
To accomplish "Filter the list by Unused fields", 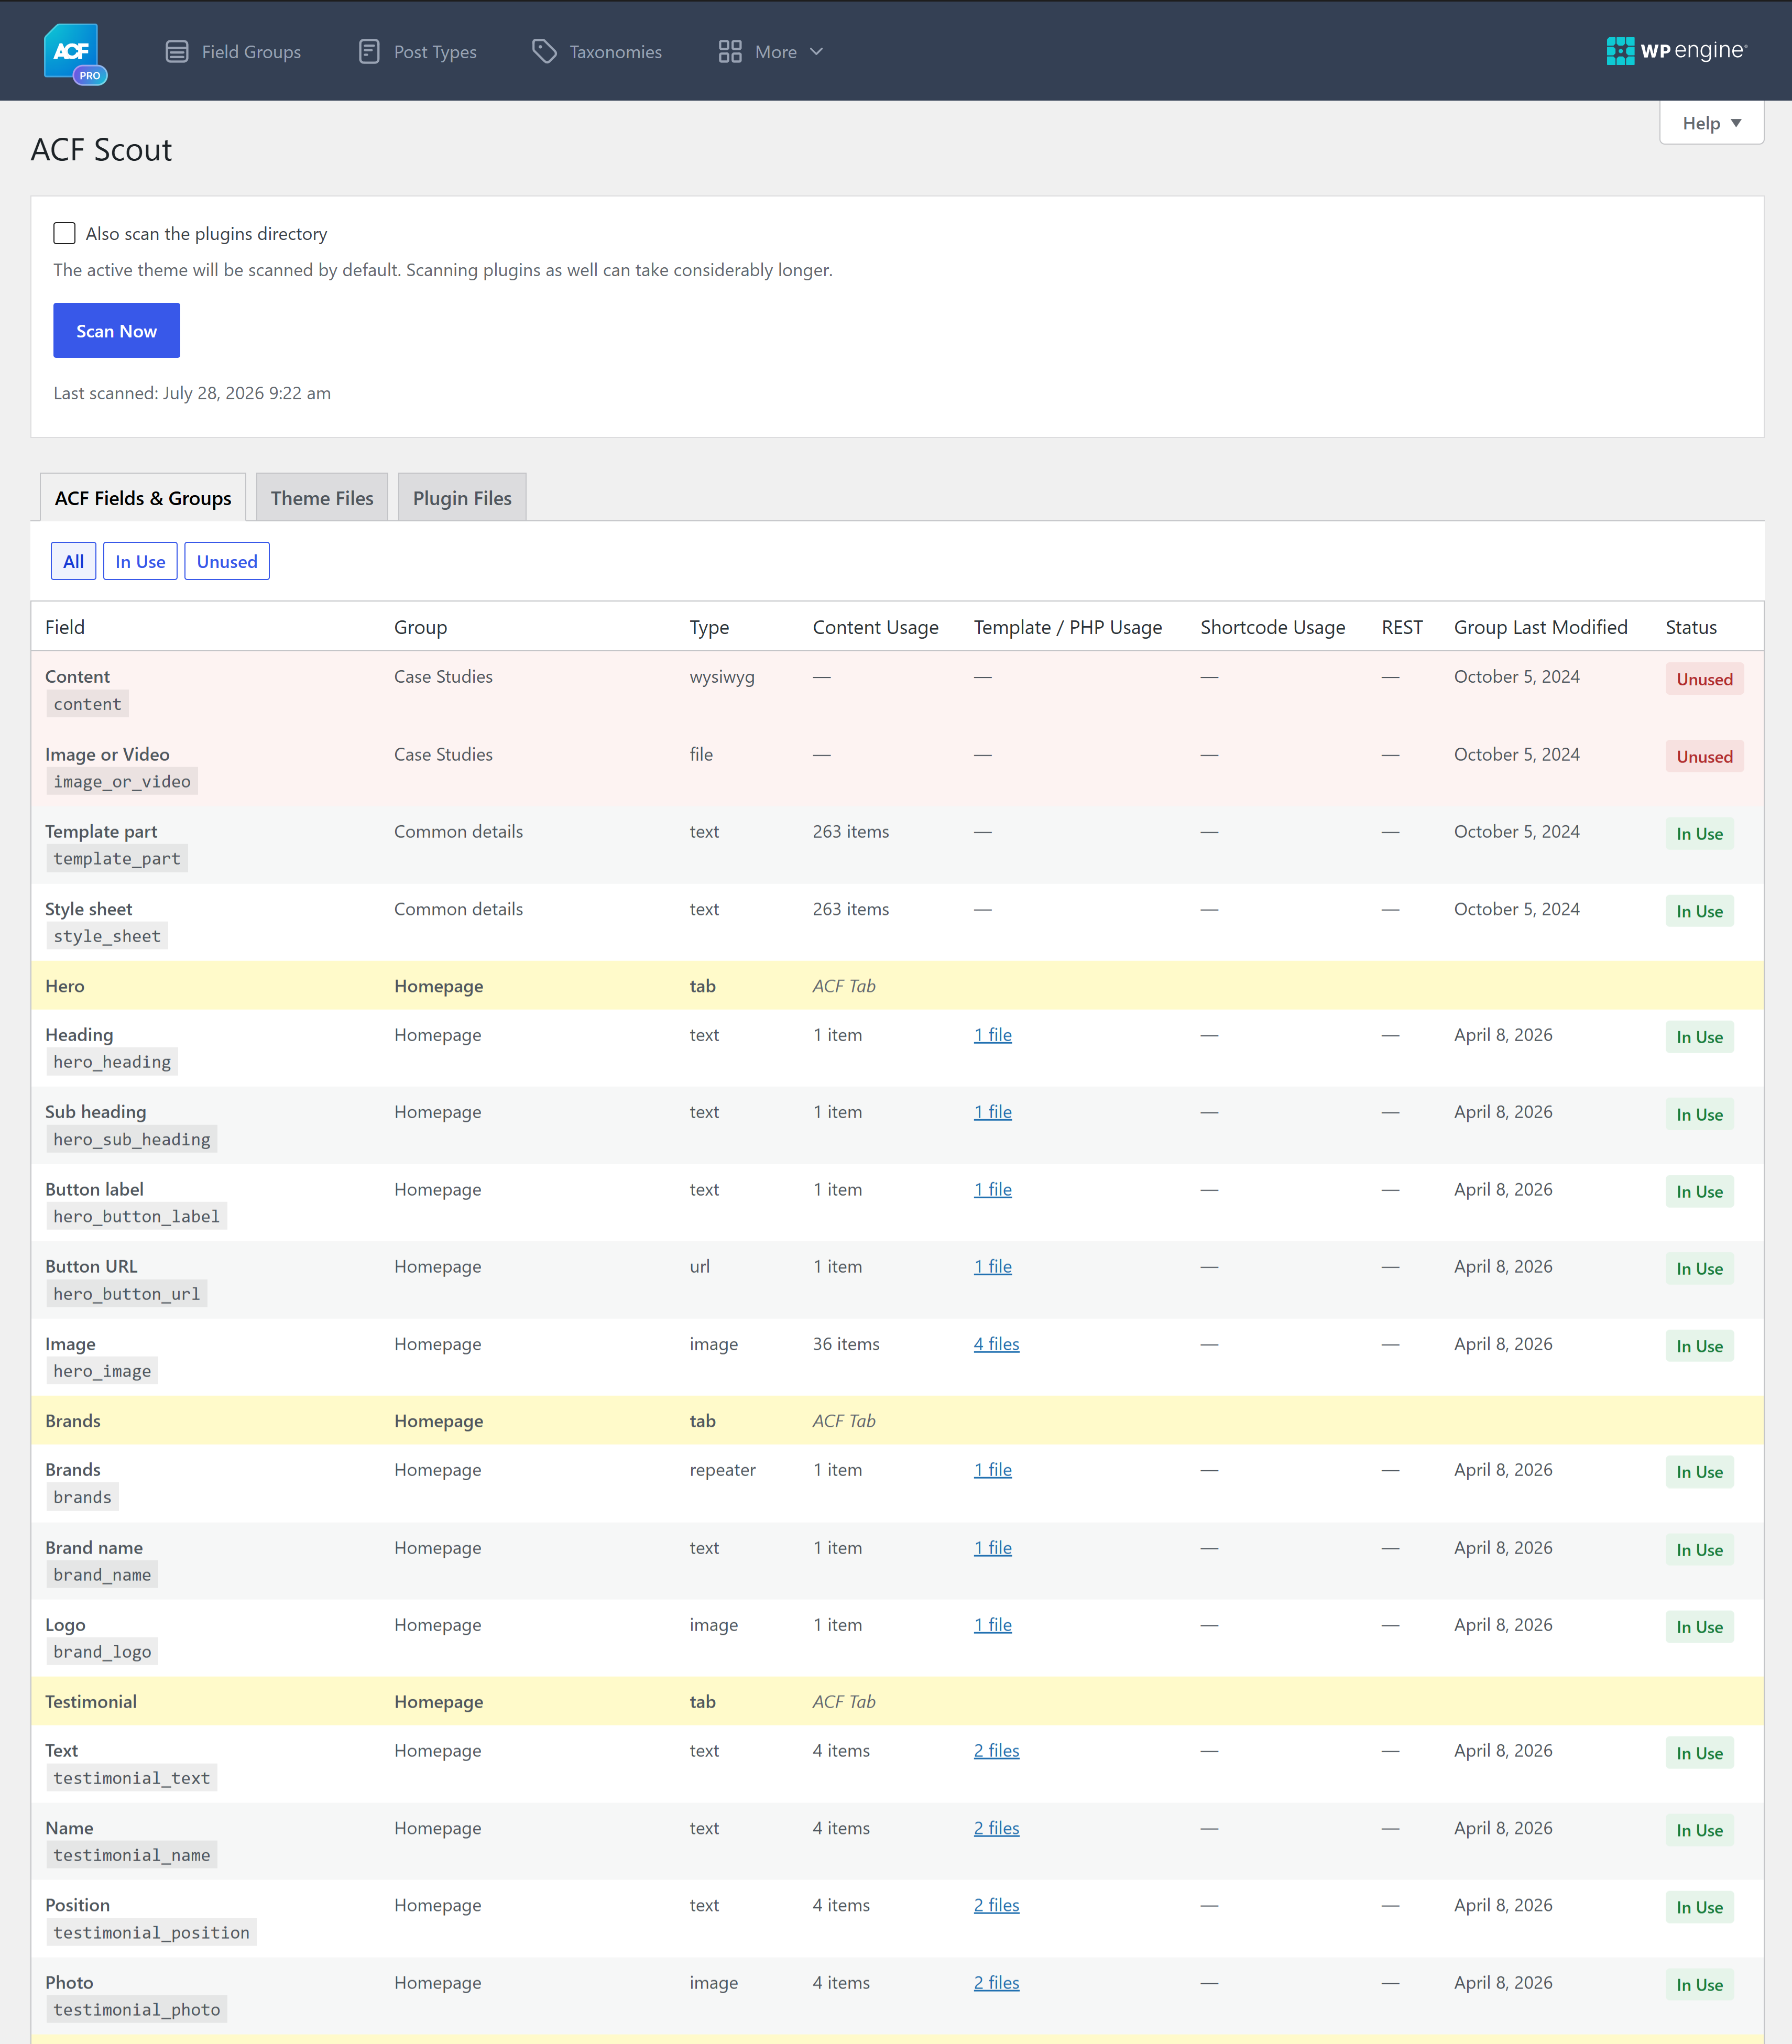I will (x=227, y=562).
